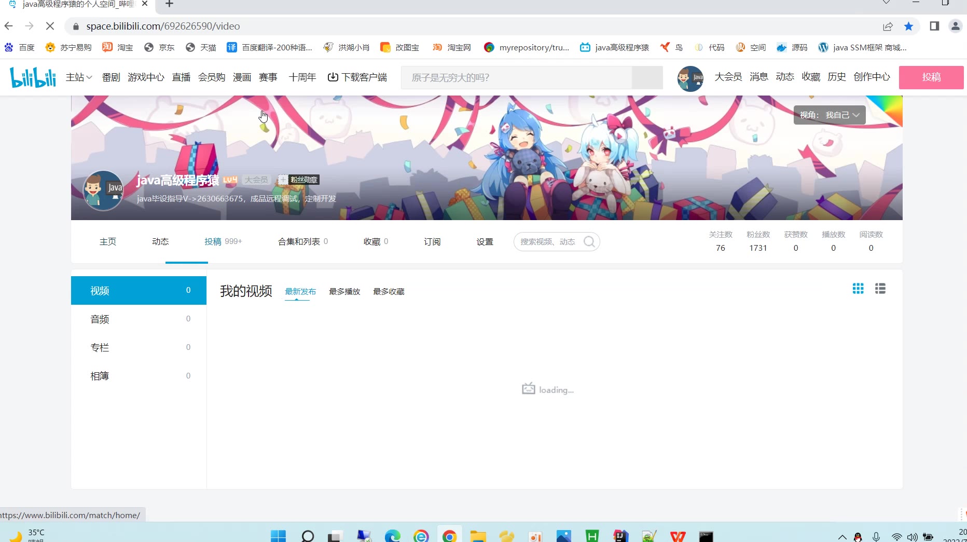This screenshot has width=967, height=542.
Task: Open the 天猫 bookmark
Action: (201, 47)
